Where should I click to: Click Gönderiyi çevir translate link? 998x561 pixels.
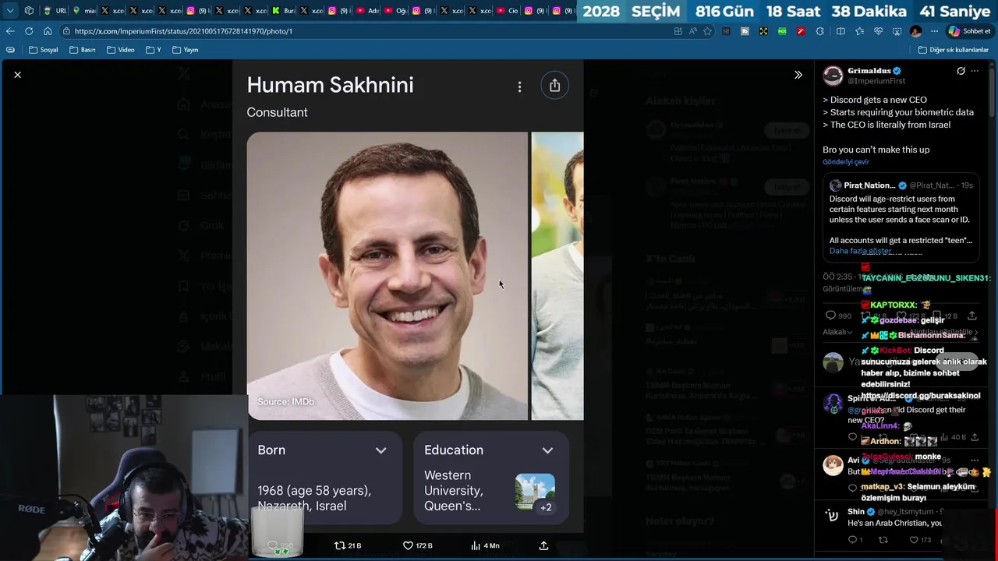click(x=846, y=162)
